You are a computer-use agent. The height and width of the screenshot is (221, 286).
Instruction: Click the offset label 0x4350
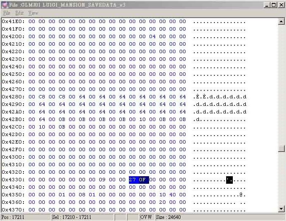tap(13, 195)
